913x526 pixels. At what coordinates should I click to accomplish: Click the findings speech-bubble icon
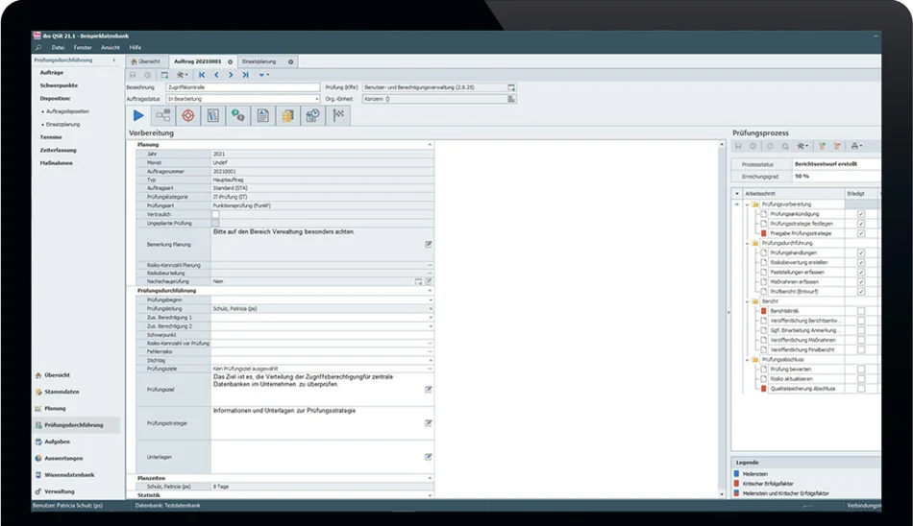click(237, 116)
